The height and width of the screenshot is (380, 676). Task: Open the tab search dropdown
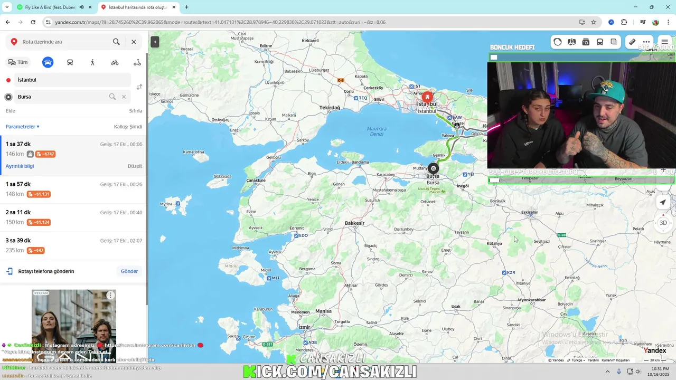point(7,7)
